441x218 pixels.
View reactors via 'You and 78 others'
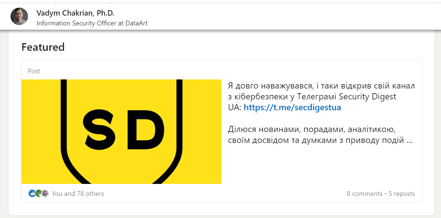(78, 193)
